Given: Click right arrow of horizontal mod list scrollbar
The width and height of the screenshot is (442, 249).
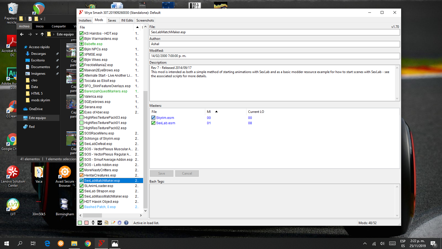Looking at the screenshot, I should (x=141, y=215).
